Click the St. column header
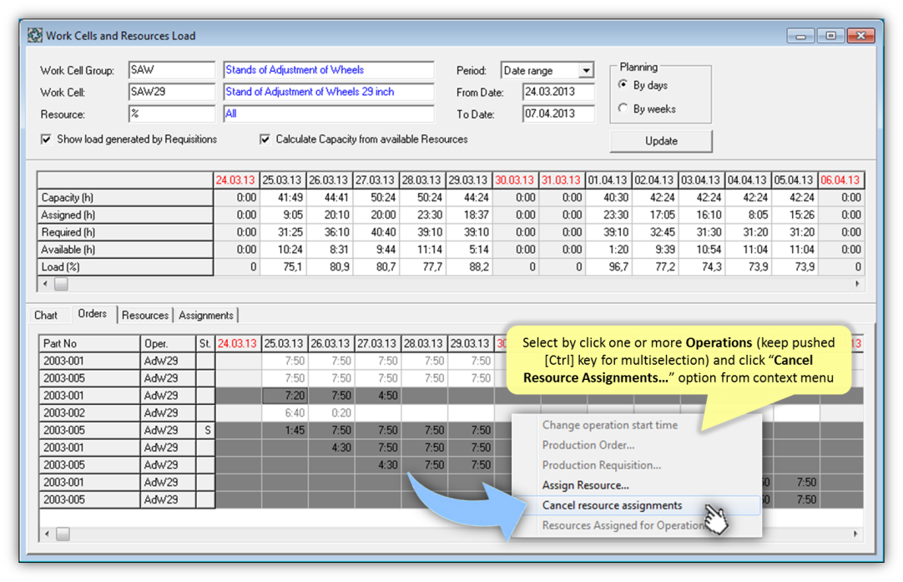The width and height of the screenshot is (903, 582). tap(205, 343)
